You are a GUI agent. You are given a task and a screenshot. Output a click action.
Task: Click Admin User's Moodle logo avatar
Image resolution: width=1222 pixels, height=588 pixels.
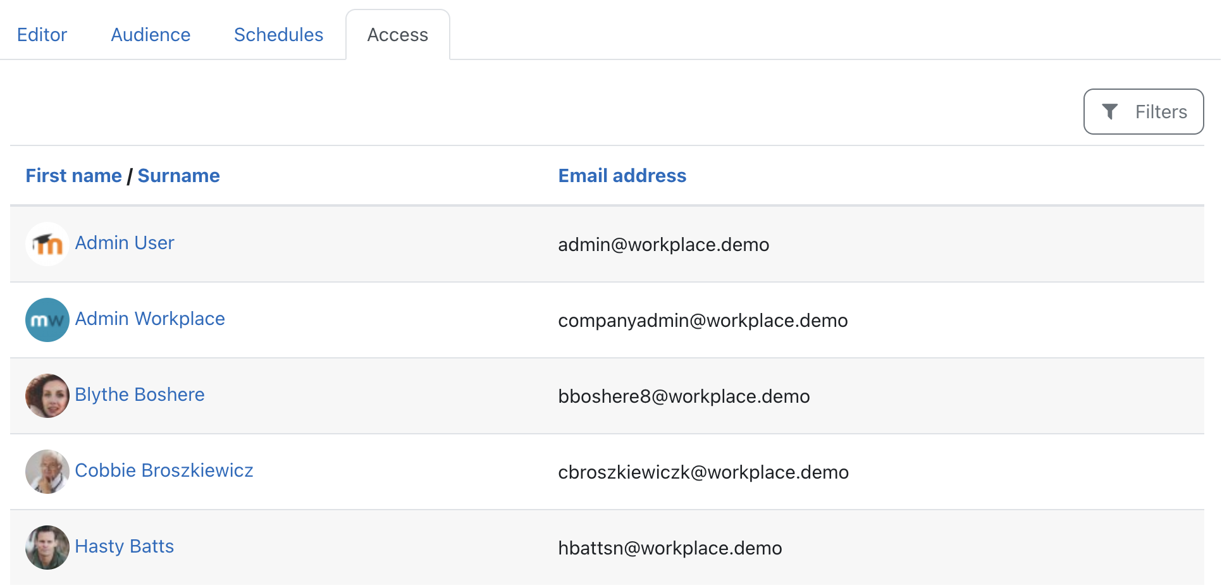(x=47, y=244)
